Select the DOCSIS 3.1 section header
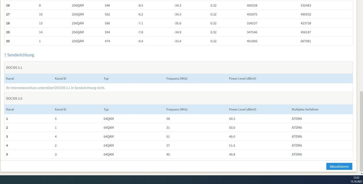This screenshot has width=363, height=184. [x=178, y=68]
